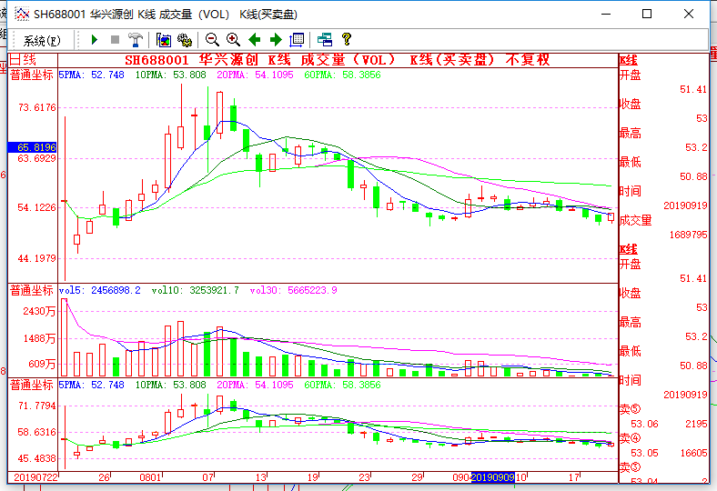Click the first K线 heading in right panel
Viewport: 717px width, 491px height.
629,61
